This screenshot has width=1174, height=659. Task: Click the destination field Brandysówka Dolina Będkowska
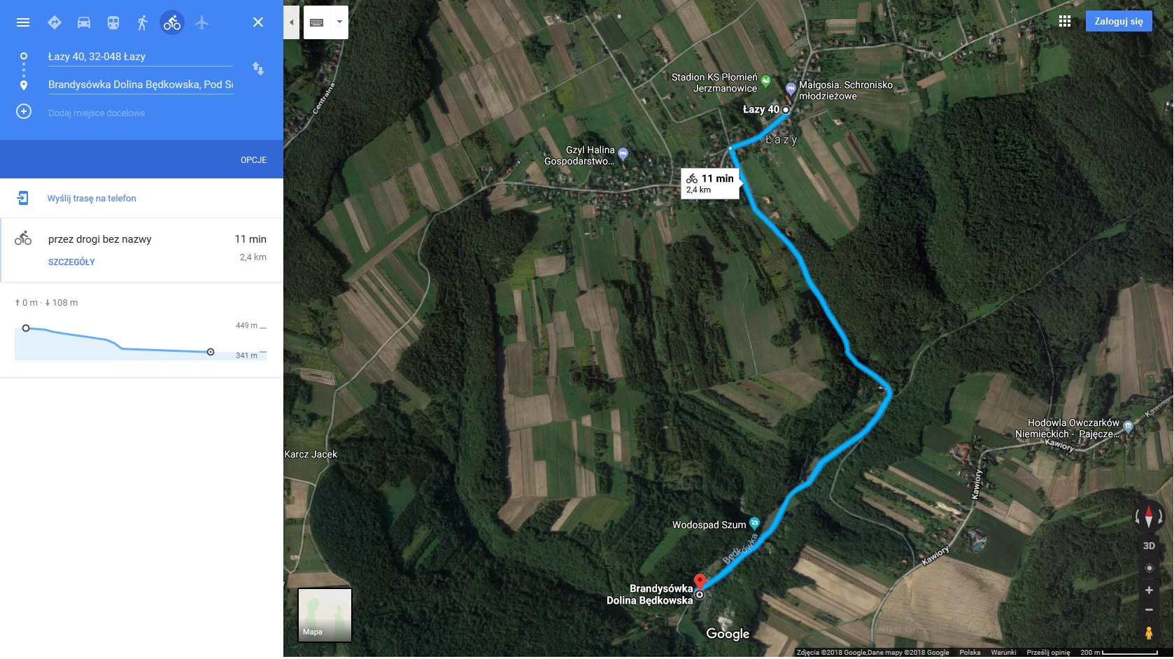pos(140,85)
